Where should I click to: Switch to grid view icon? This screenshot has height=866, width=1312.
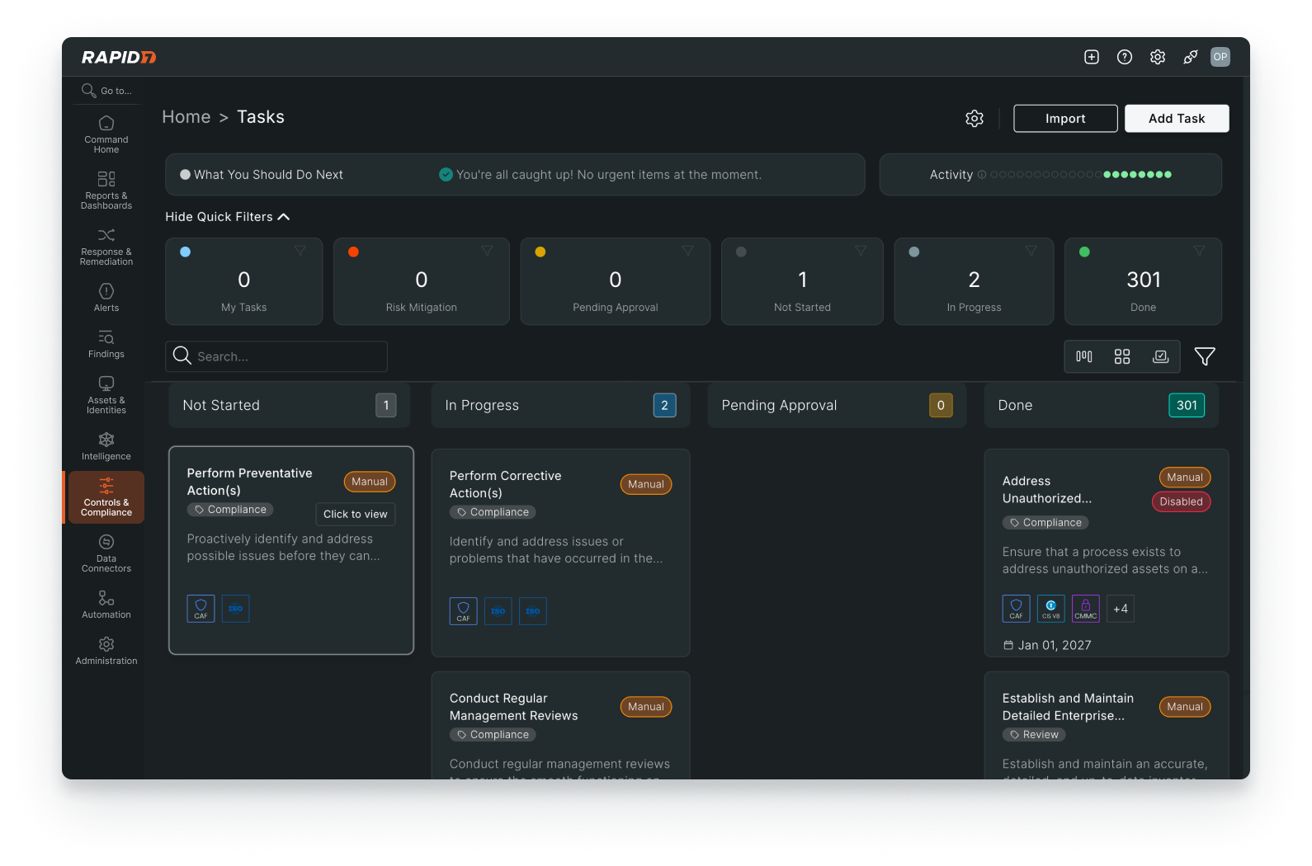coord(1122,356)
